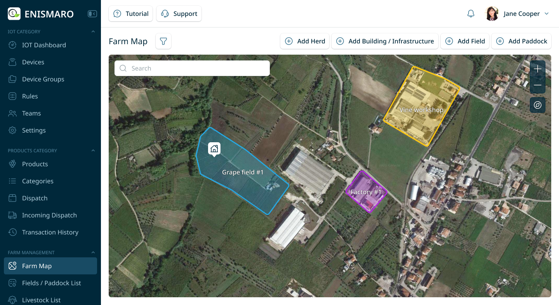Click the filter funnel icon

[x=163, y=41]
